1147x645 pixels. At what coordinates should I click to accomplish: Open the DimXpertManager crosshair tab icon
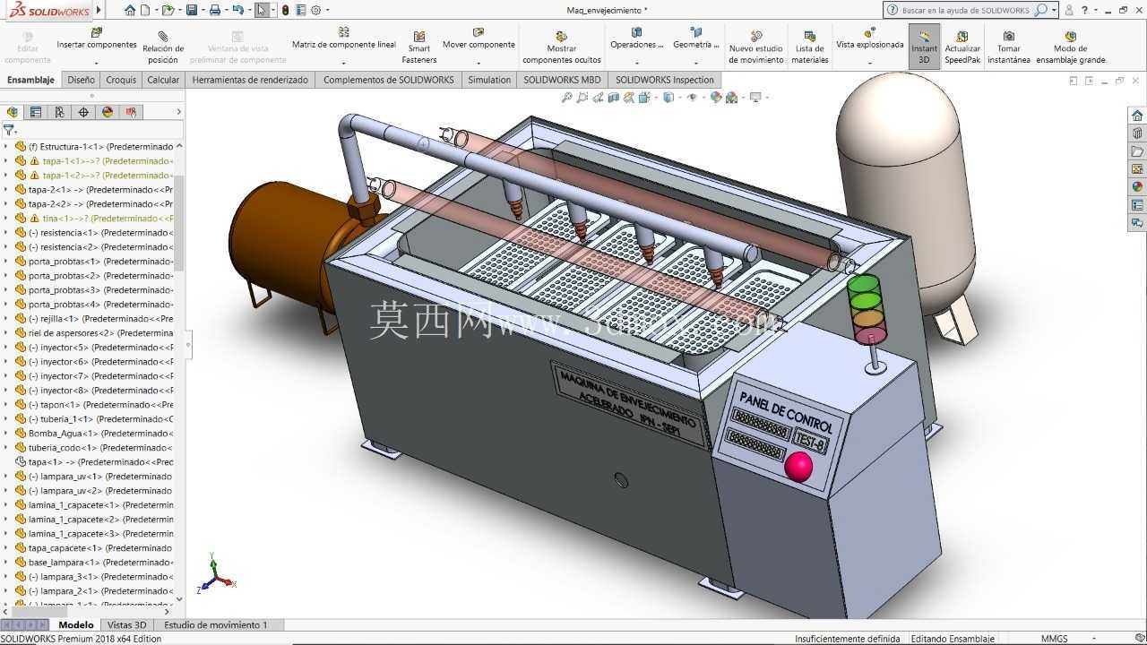(x=83, y=112)
